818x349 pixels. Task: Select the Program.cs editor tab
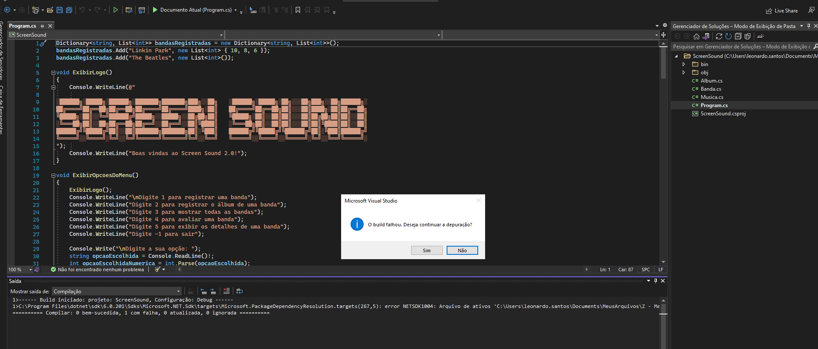(22, 26)
